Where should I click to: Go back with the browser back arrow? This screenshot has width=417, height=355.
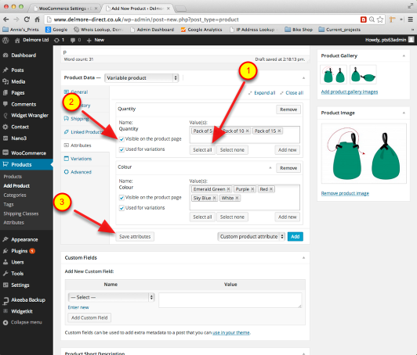5,20
